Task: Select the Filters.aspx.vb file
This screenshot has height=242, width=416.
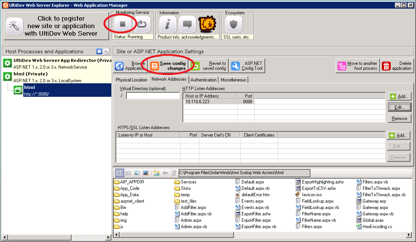Action: (x=372, y=182)
